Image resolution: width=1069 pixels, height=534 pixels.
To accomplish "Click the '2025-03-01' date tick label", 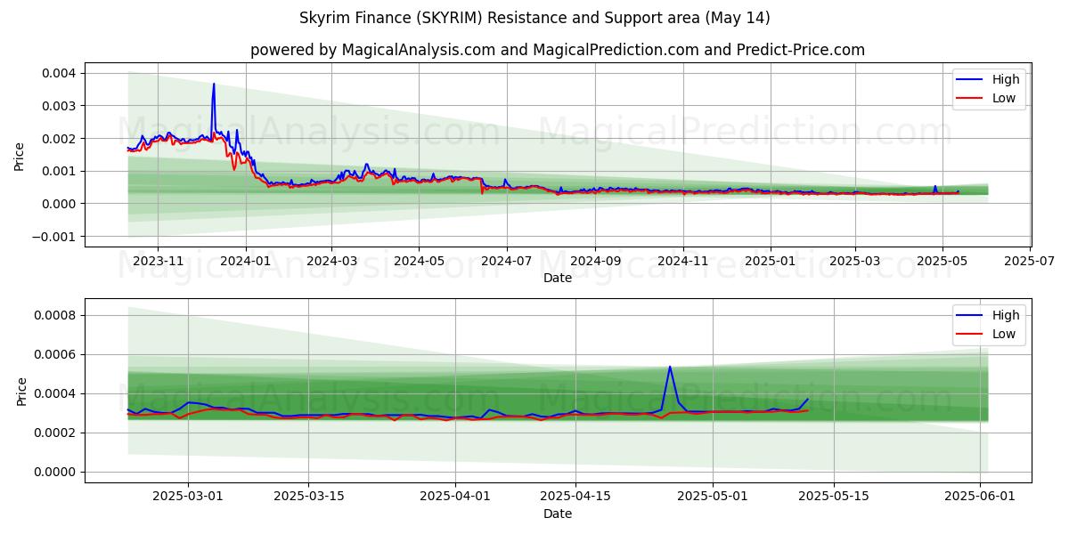I will pyautogui.click(x=187, y=497).
